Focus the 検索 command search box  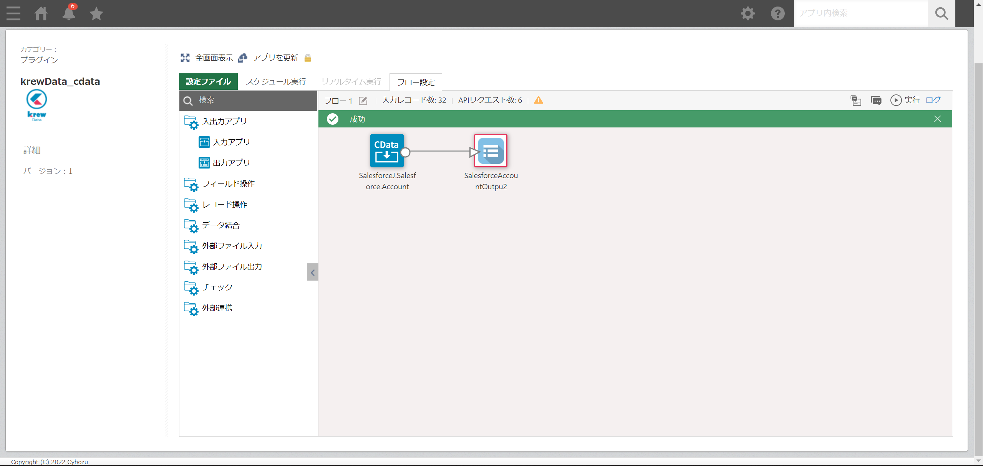coord(248,100)
